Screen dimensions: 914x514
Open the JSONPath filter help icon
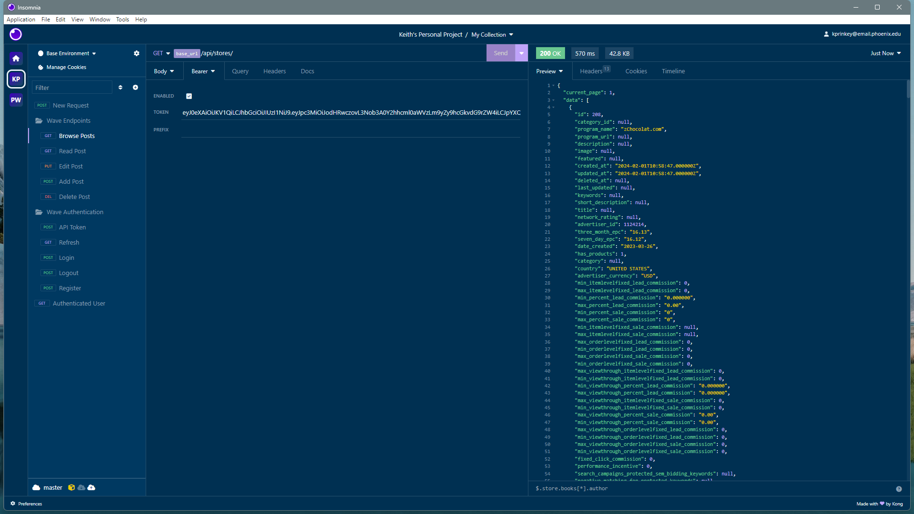tap(899, 489)
